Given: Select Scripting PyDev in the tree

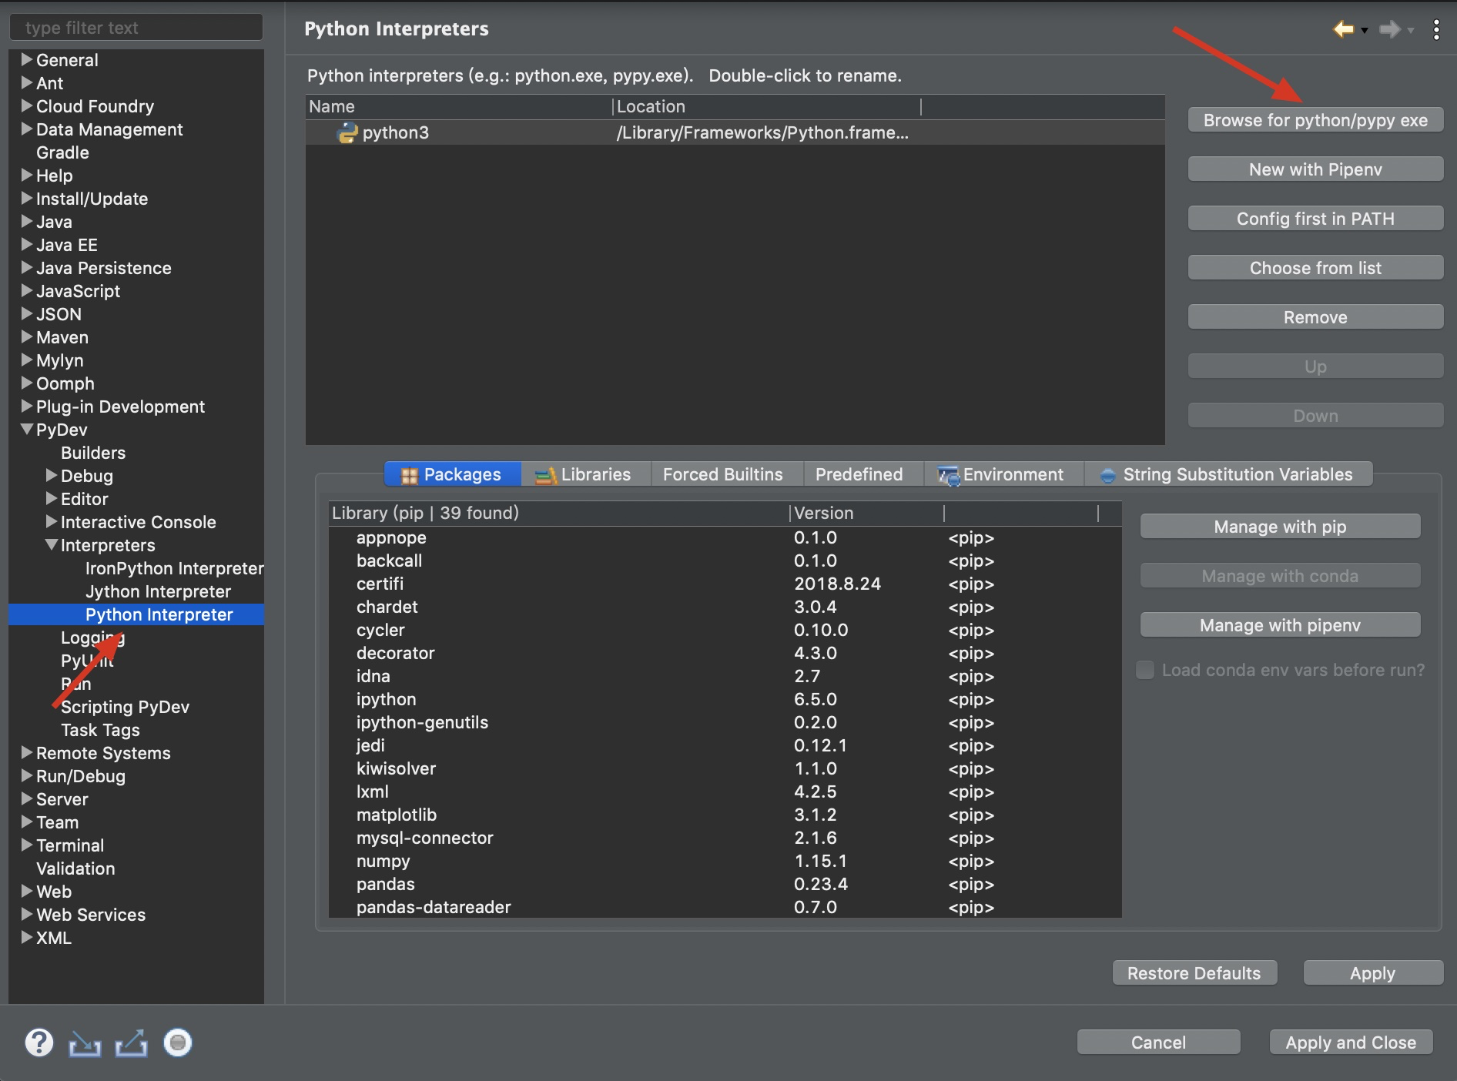Looking at the screenshot, I should click(x=125, y=707).
